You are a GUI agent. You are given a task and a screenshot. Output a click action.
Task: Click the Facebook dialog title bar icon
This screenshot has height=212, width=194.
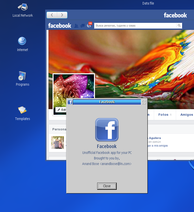tap(70, 102)
